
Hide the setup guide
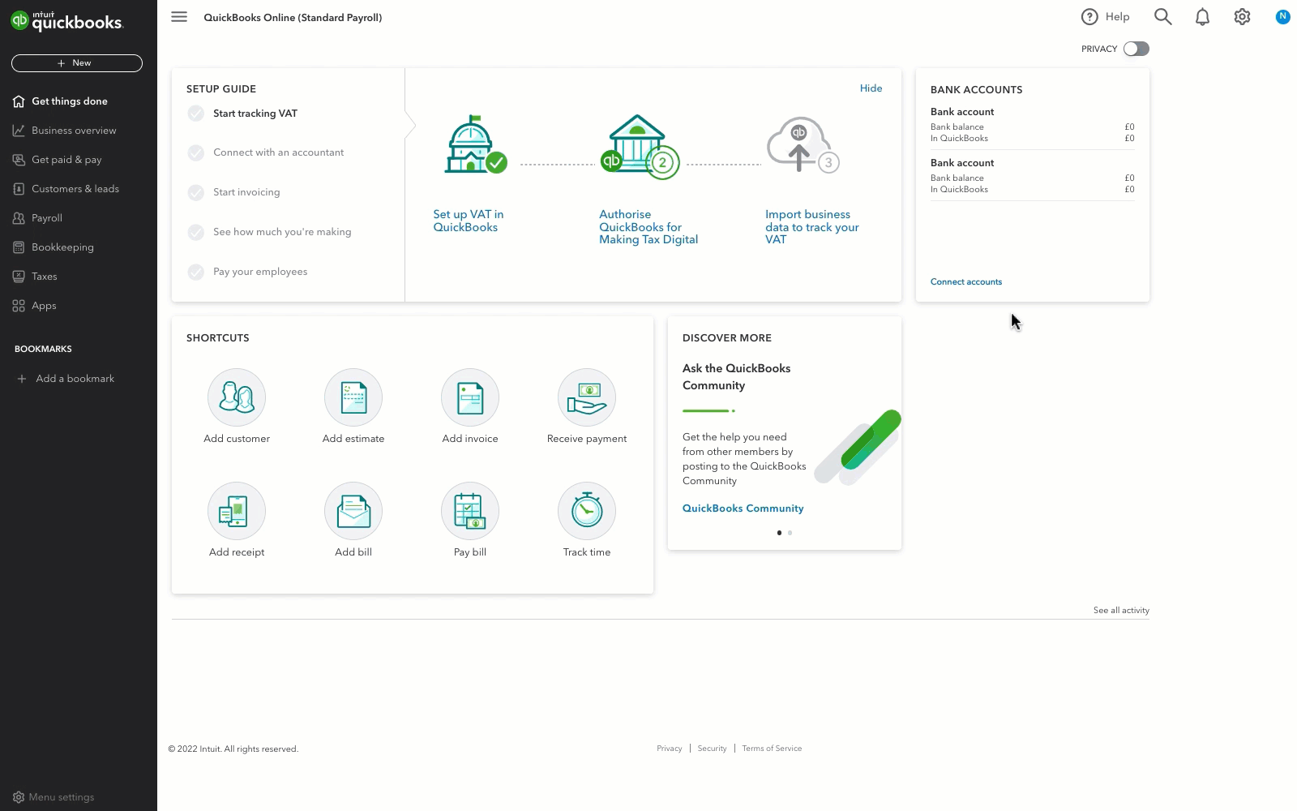(x=871, y=88)
